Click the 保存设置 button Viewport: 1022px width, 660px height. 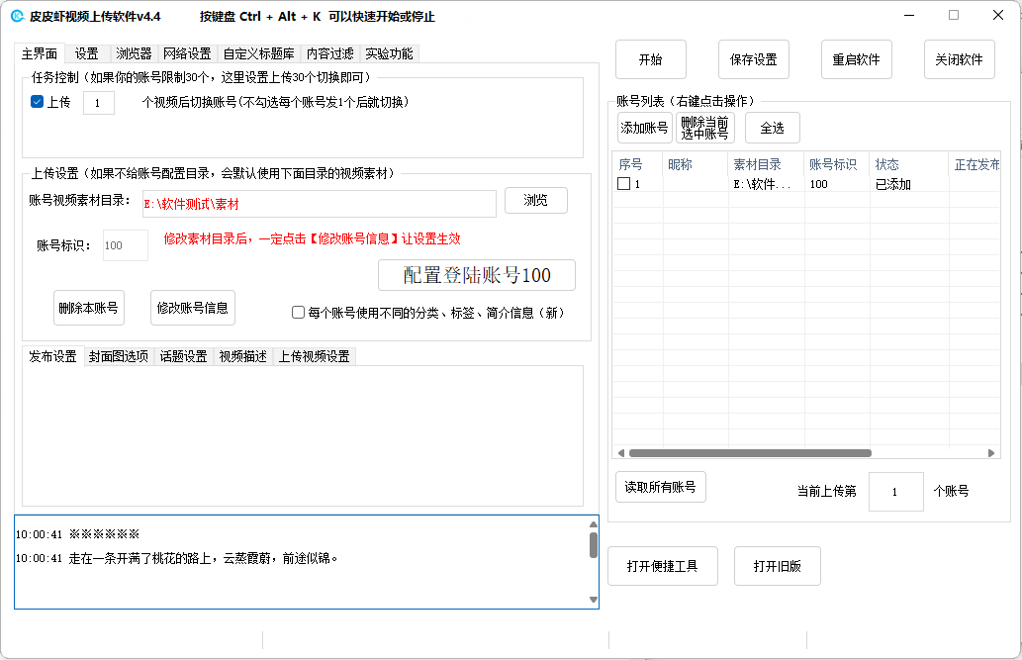754,59
